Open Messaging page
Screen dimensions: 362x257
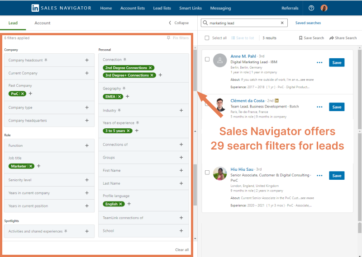220,8
